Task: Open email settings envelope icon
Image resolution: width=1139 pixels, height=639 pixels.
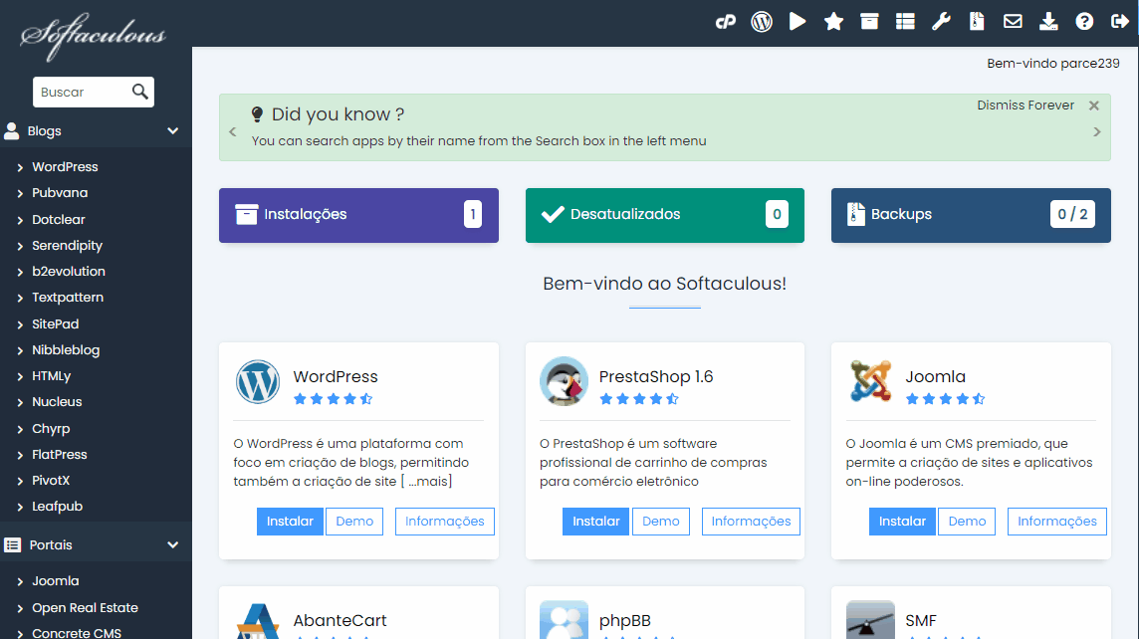Action: click(x=1013, y=21)
